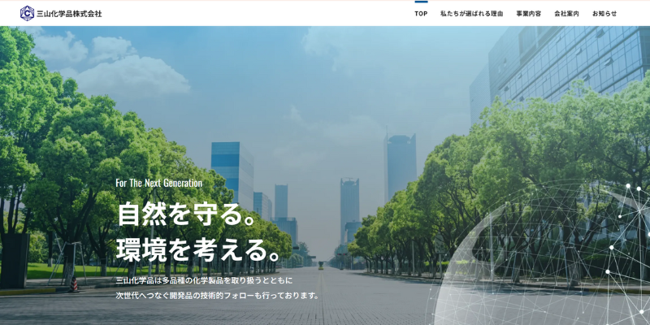Click the 自然を守る。 headline
This screenshot has height=325, width=650.
tap(188, 214)
